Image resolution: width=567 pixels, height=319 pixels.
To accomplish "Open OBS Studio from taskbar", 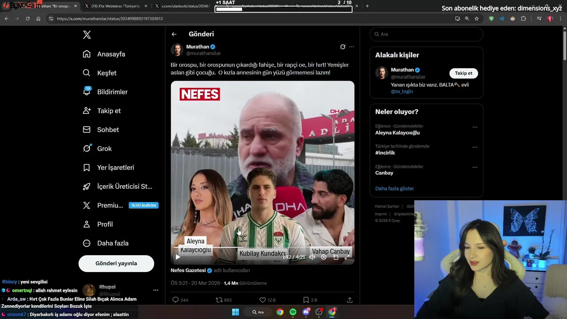I will point(319,312).
